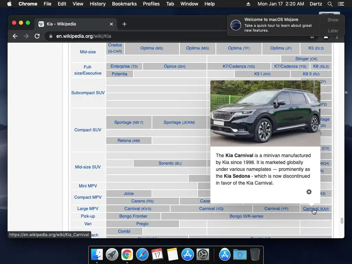Open the Bongo III/K-series link
This screenshot has height=264, width=352.
[x=246, y=216]
